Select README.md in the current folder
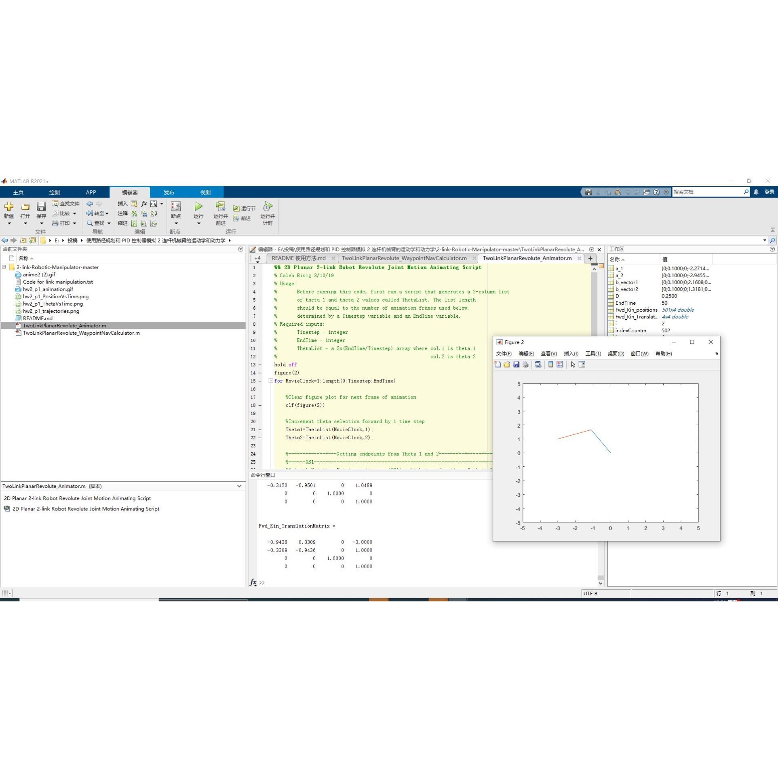 (38, 318)
